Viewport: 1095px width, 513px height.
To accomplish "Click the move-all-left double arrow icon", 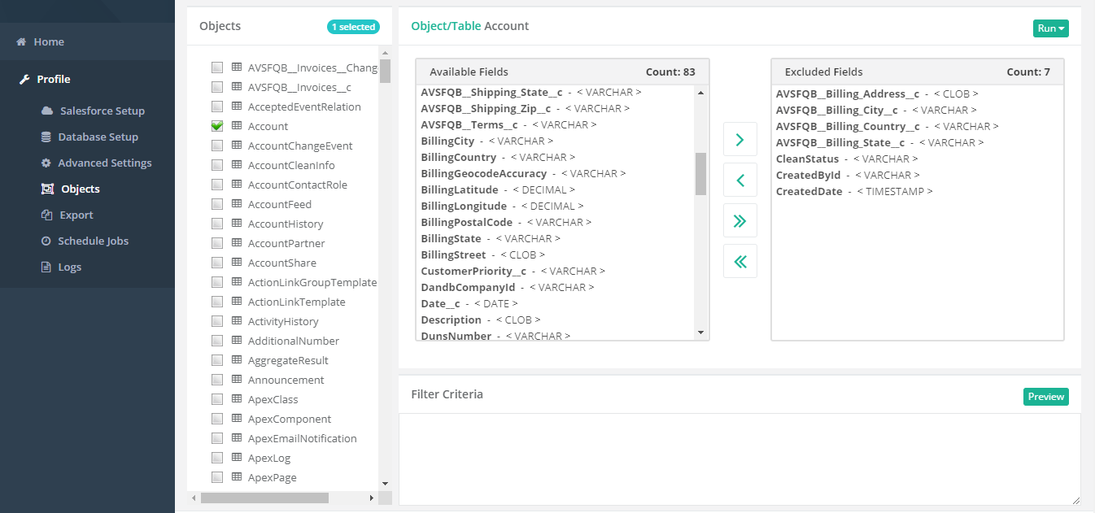I will click(x=739, y=262).
